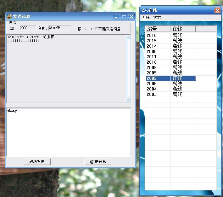Close the send message window
This screenshot has height=197, width=223.
point(131,17)
